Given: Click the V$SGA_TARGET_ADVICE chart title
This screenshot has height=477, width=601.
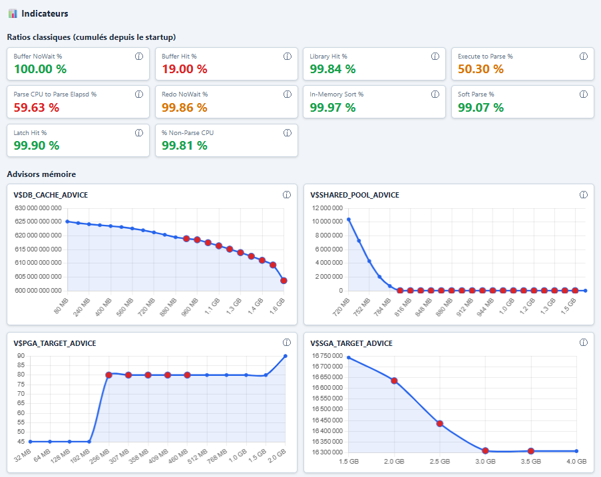Looking at the screenshot, I should pos(351,343).
